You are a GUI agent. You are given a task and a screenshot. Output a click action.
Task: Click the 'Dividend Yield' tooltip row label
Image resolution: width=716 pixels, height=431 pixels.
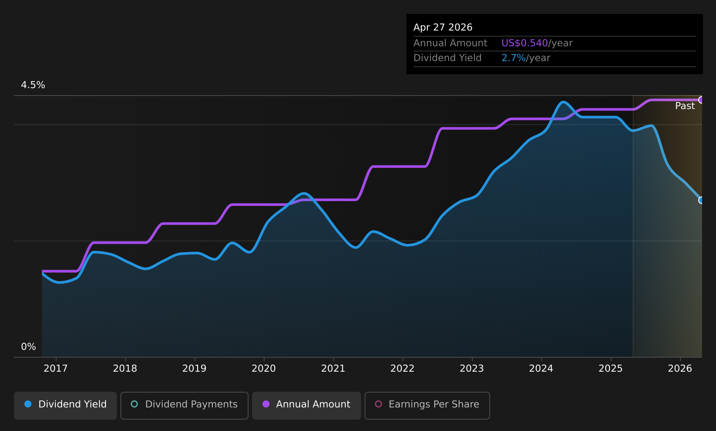[447, 58]
